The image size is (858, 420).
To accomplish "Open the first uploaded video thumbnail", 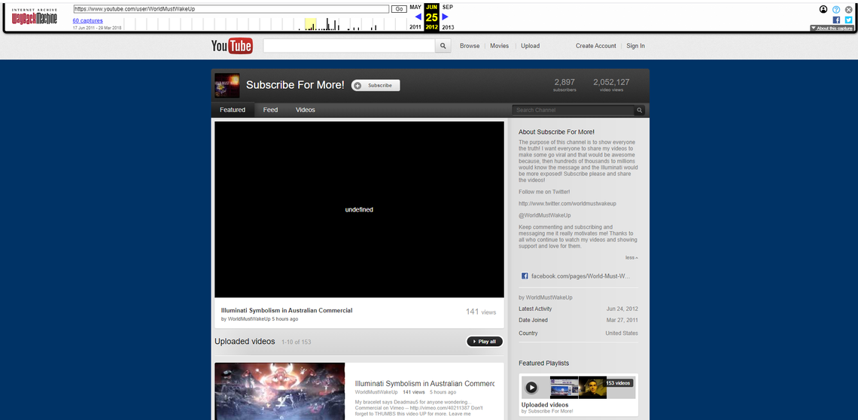I will point(280,391).
